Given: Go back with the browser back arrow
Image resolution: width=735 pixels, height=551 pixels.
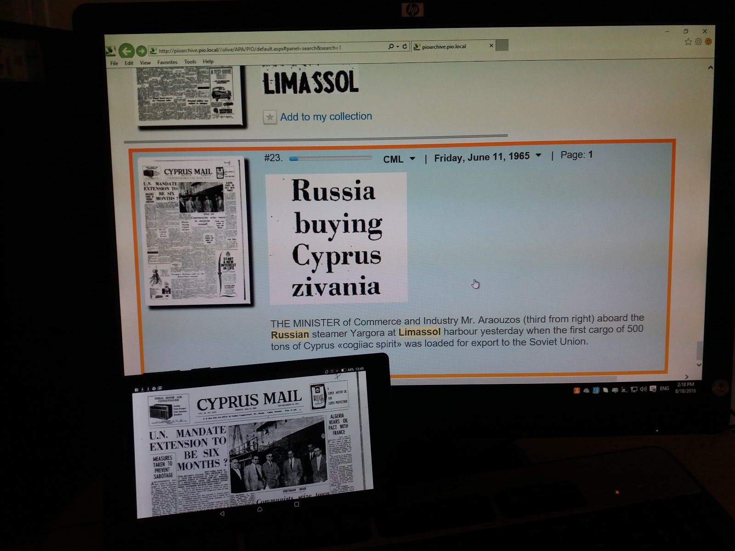Looking at the screenshot, I should click(126, 51).
